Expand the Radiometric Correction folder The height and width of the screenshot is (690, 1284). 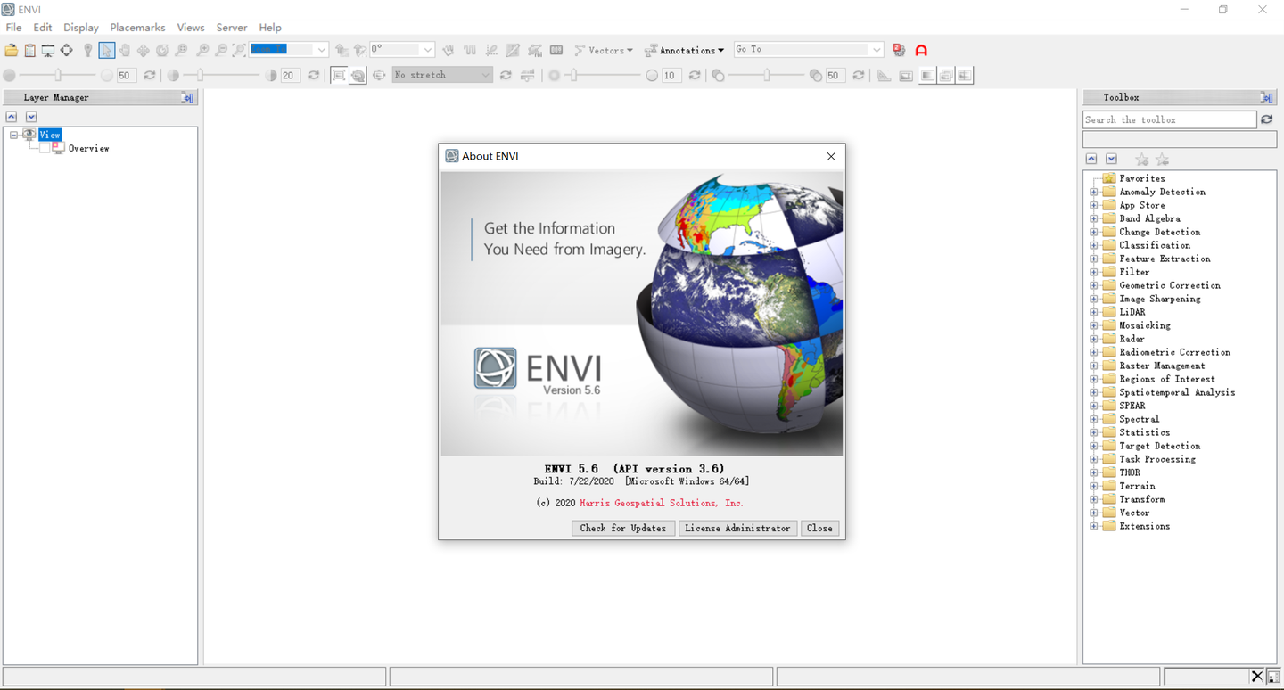pyautogui.click(x=1094, y=352)
